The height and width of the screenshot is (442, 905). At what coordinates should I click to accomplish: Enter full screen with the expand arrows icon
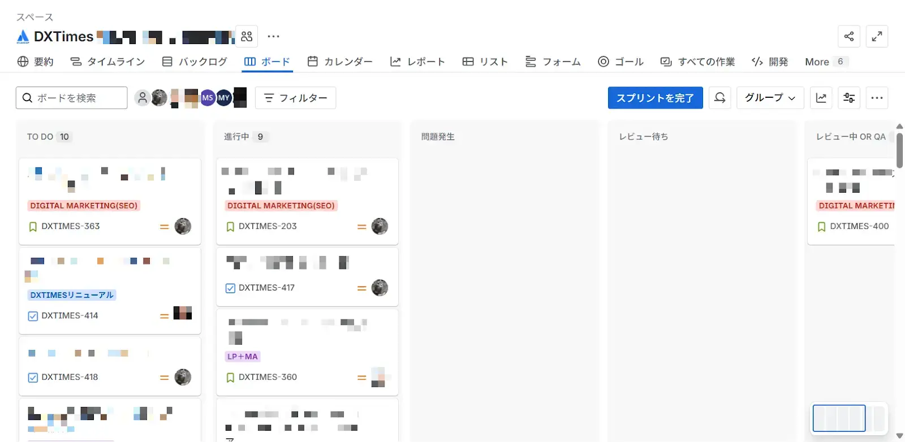877,37
